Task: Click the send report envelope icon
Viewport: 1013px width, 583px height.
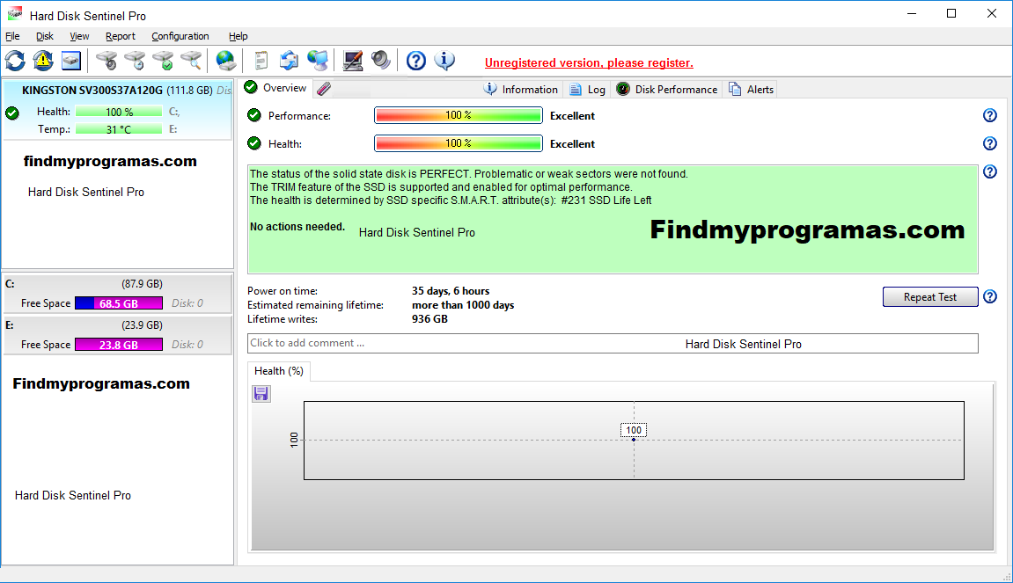Action: pyautogui.click(x=289, y=61)
